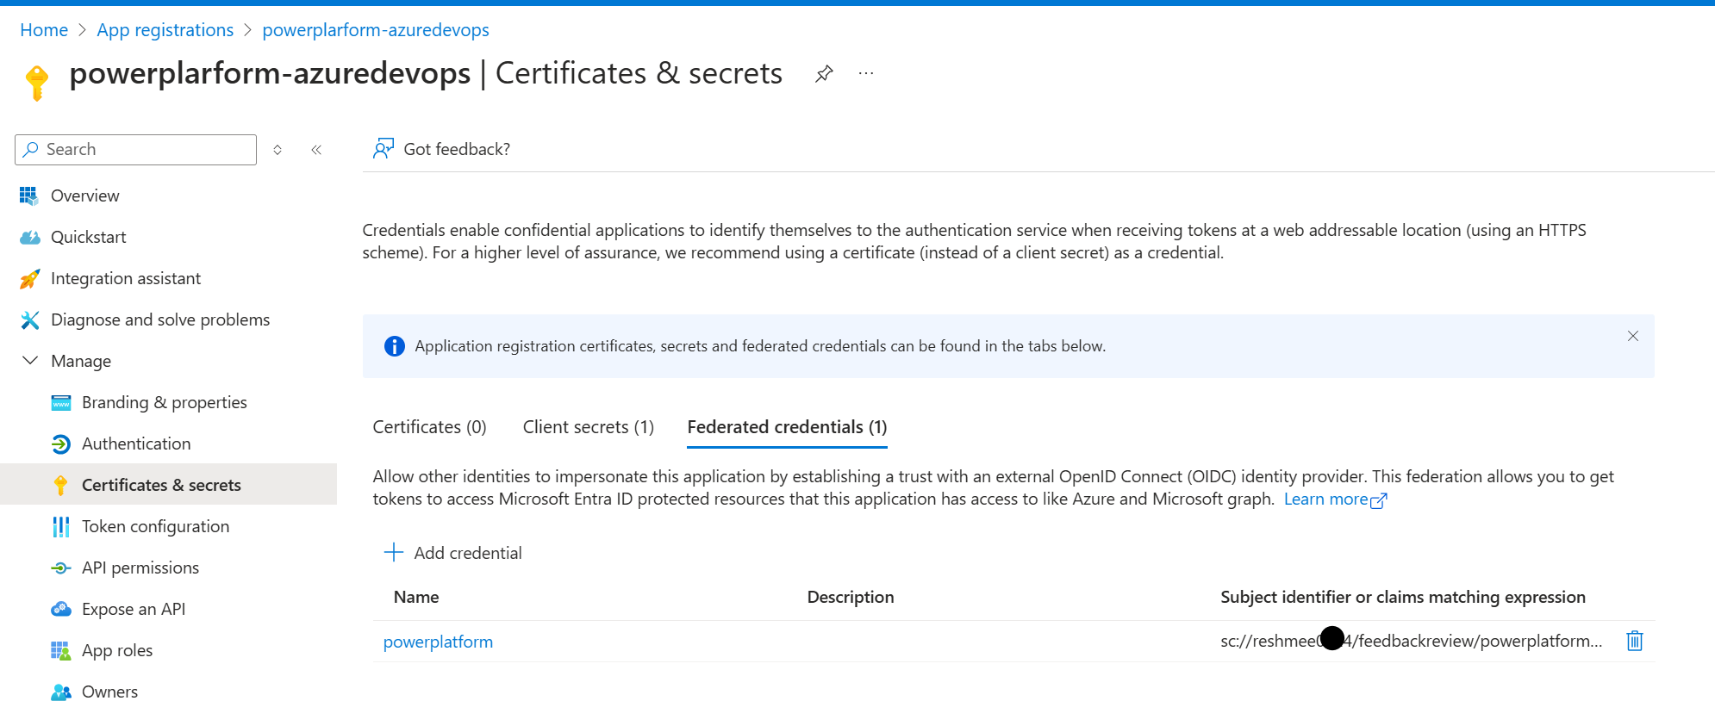Launch the Integration assistant
The image size is (1715, 701).
125,278
